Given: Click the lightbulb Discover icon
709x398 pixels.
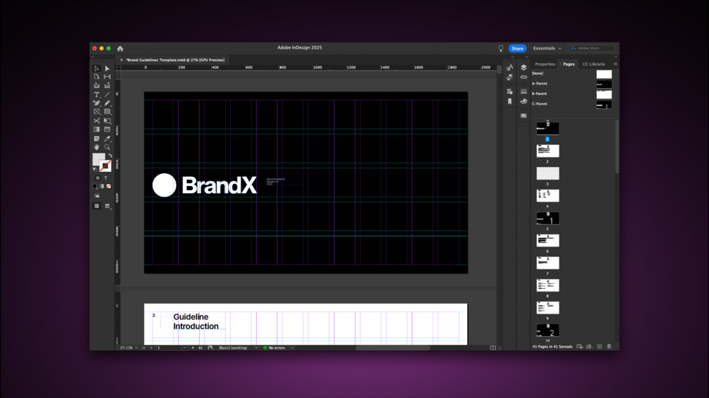Looking at the screenshot, I should 501,49.
